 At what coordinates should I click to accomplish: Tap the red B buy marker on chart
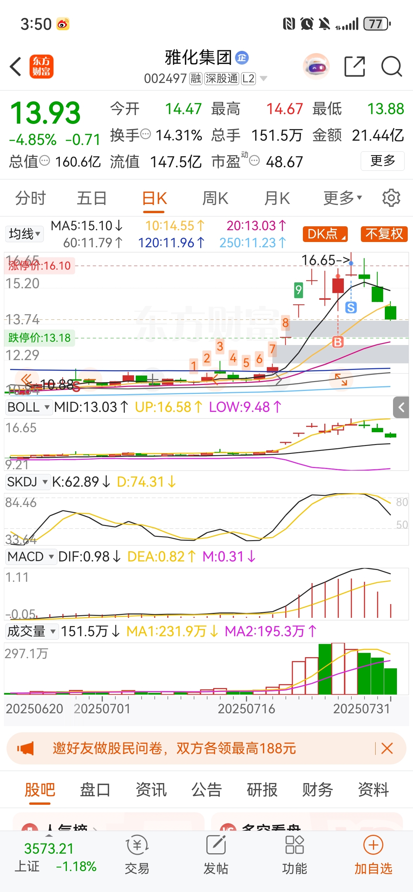click(338, 342)
